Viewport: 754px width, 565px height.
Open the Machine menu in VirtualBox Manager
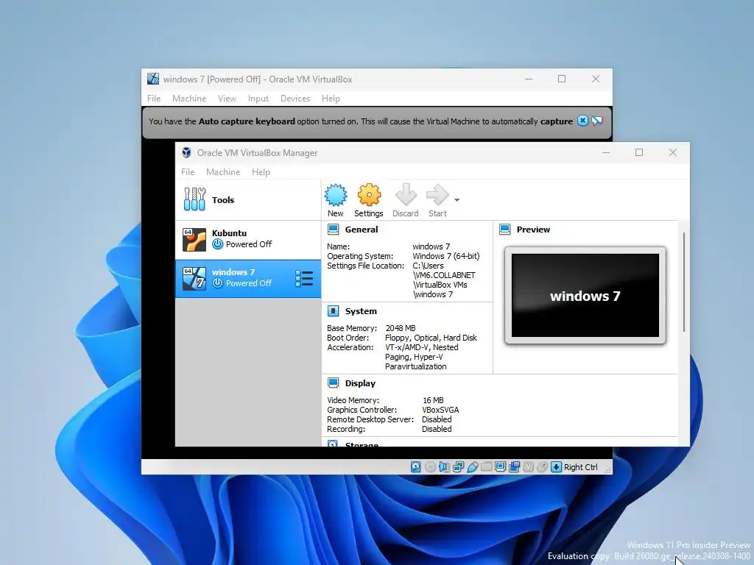tap(223, 172)
